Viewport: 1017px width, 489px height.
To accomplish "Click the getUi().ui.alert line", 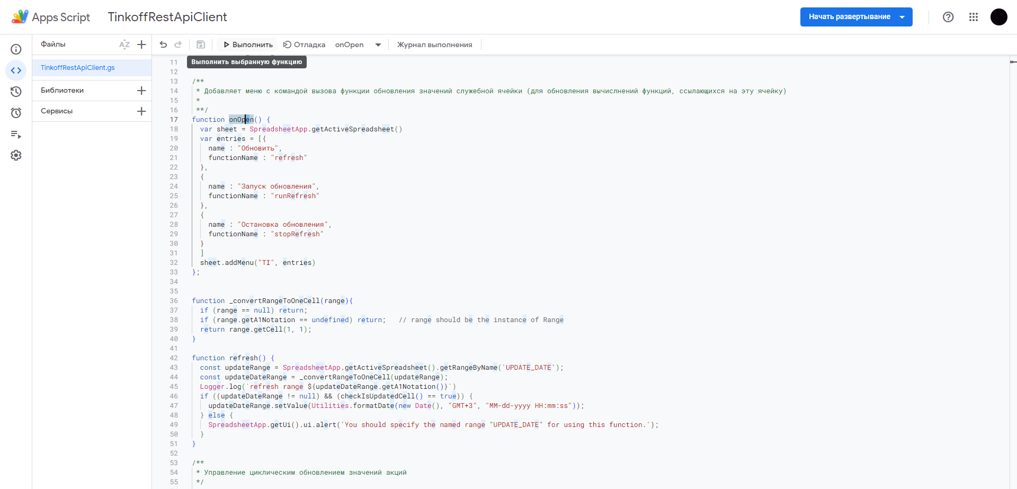I will [433, 425].
